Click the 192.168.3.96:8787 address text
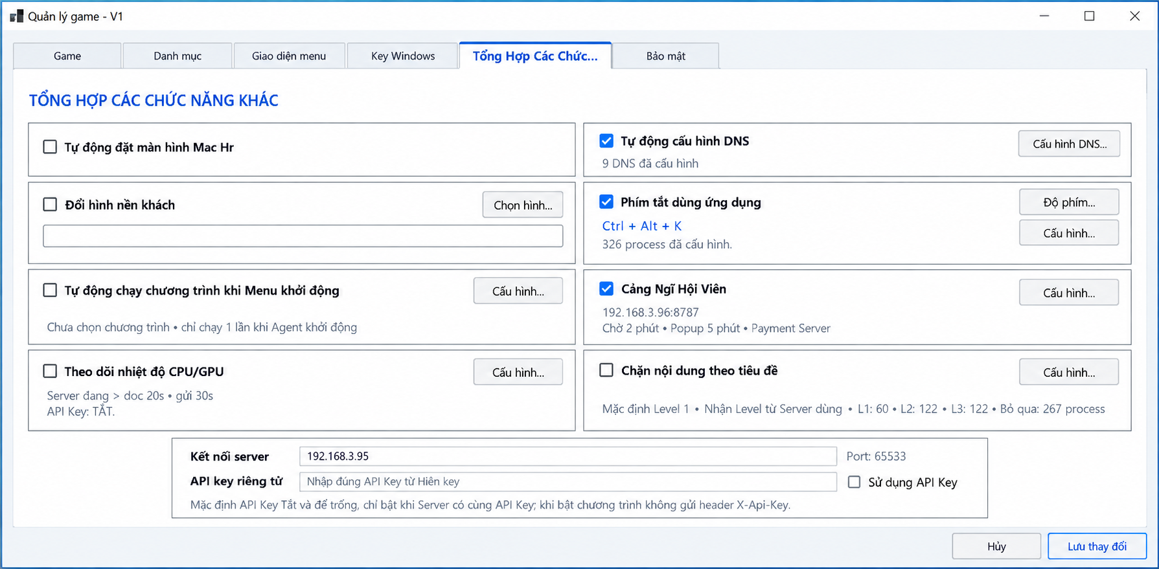Image resolution: width=1159 pixels, height=569 pixels. pyautogui.click(x=650, y=312)
